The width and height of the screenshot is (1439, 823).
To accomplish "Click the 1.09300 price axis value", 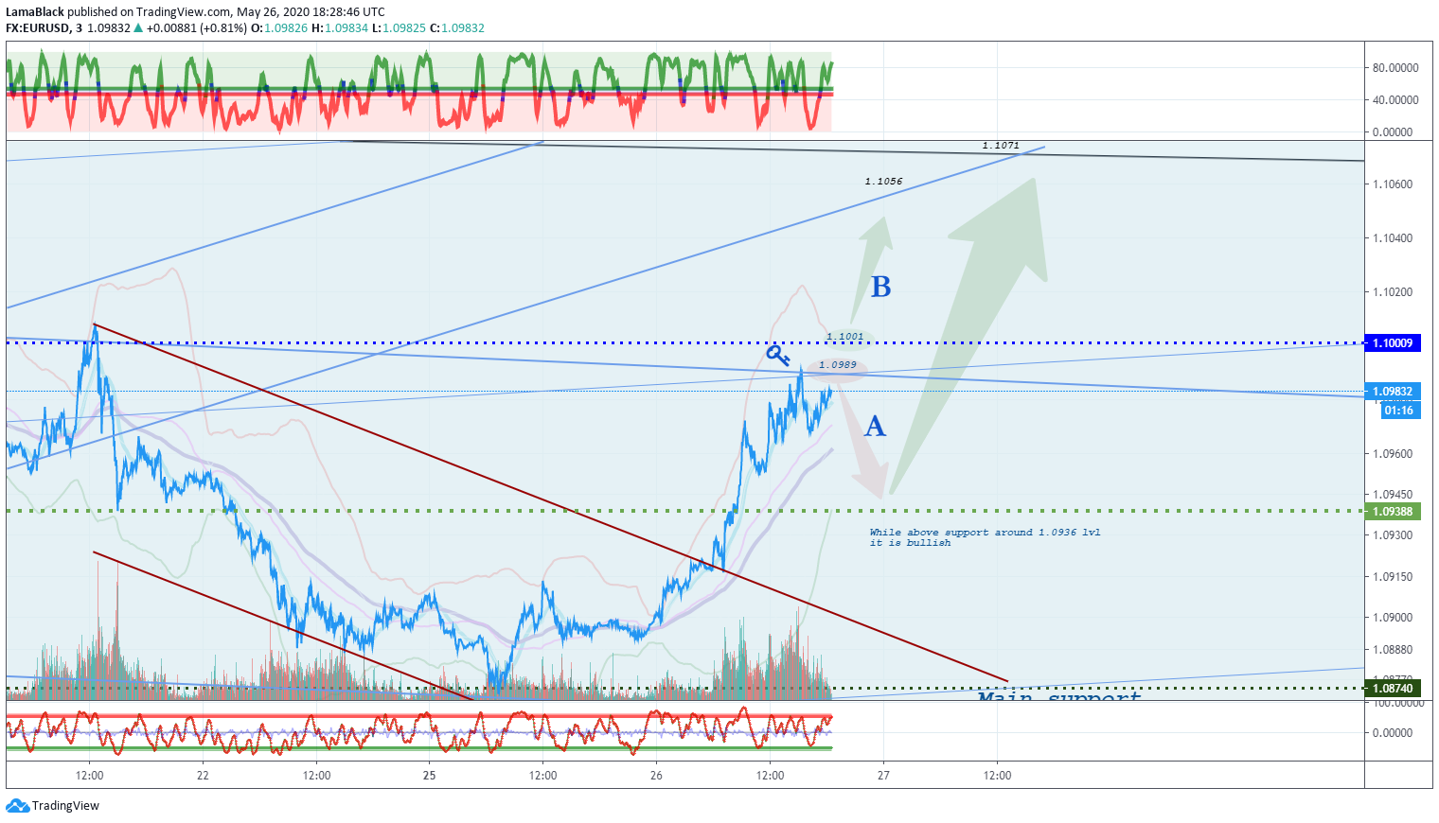I will pos(1393,535).
